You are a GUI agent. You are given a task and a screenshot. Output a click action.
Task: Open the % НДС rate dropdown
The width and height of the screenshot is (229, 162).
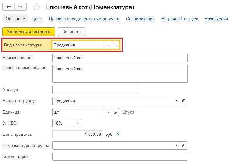point(78,123)
